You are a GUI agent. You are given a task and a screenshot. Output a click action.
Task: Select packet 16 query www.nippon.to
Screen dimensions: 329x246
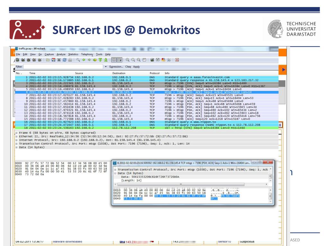click(x=147, y=122)
